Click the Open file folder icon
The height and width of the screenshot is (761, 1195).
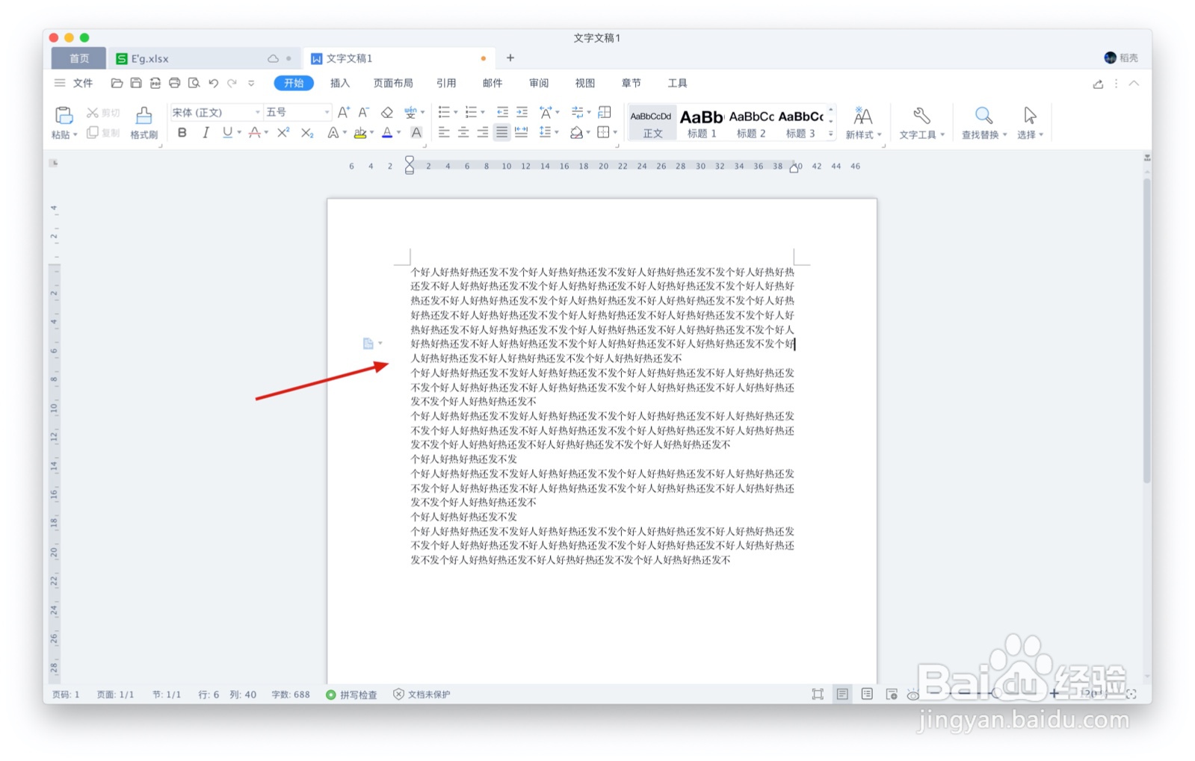pos(117,83)
